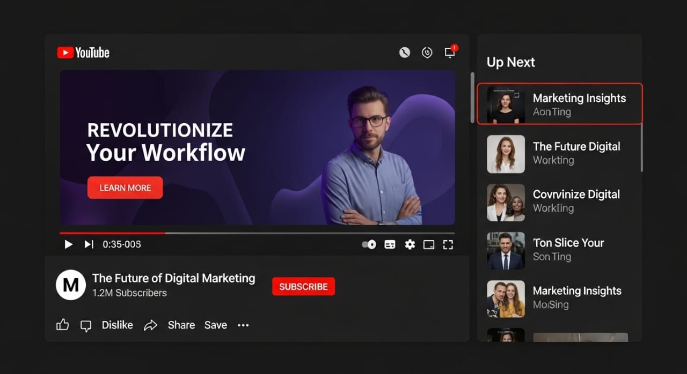687x374 pixels.
Task: Select highlighted Marketing Insights AonTing video
Action: coord(560,104)
